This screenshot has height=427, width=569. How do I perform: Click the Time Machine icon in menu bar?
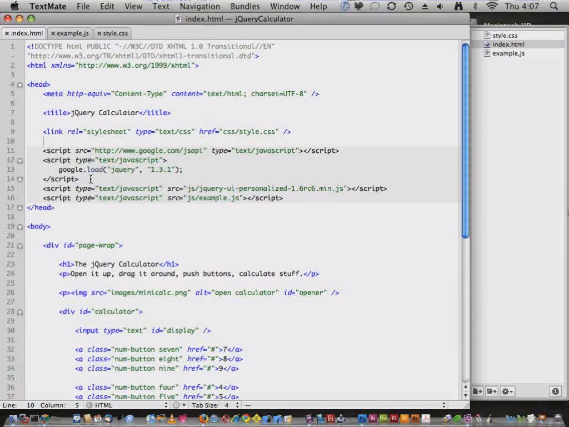click(x=408, y=6)
